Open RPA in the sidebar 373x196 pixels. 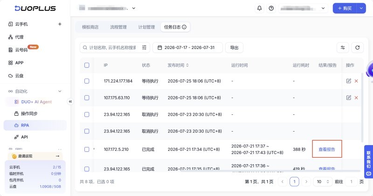35,125
